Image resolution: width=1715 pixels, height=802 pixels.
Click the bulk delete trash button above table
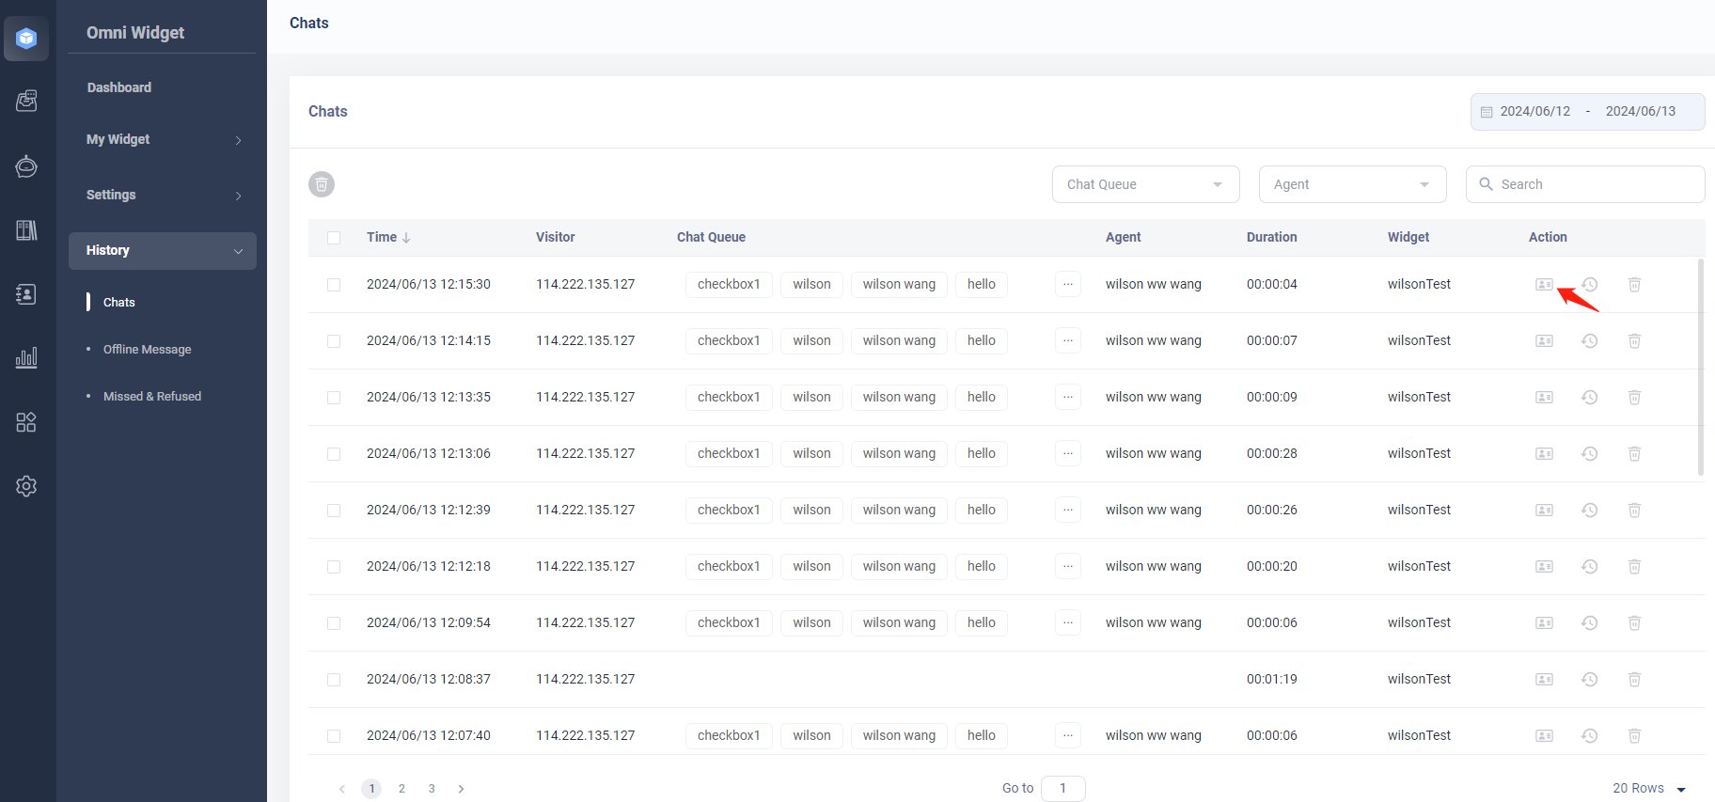322,184
